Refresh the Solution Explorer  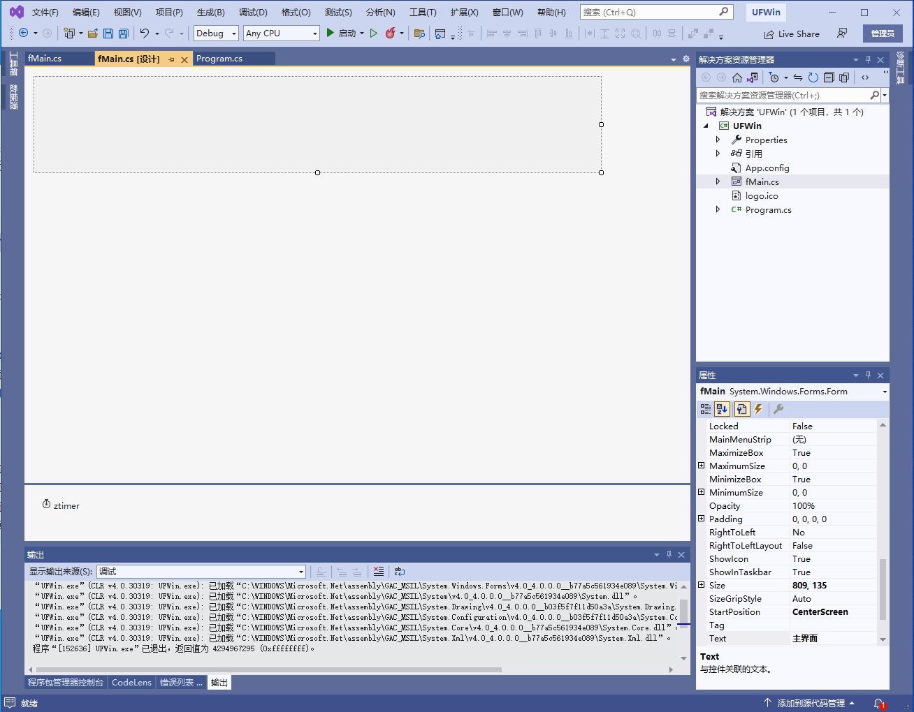pyautogui.click(x=813, y=77)
